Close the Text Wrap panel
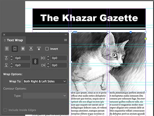The width and height of the screenshot is (154, 116). [4, 35]
